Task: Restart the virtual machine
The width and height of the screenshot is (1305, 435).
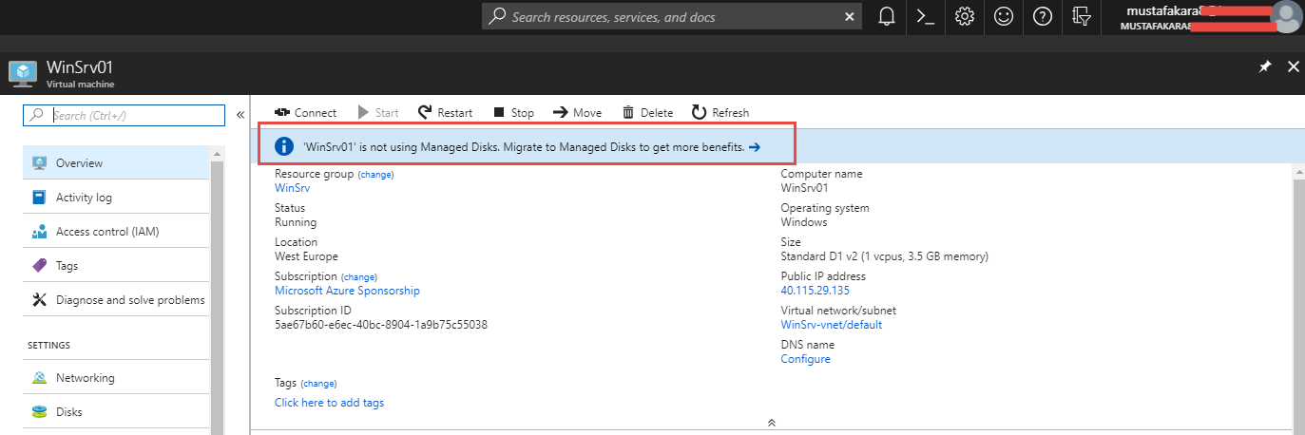Action: click(x=445, y=112)
